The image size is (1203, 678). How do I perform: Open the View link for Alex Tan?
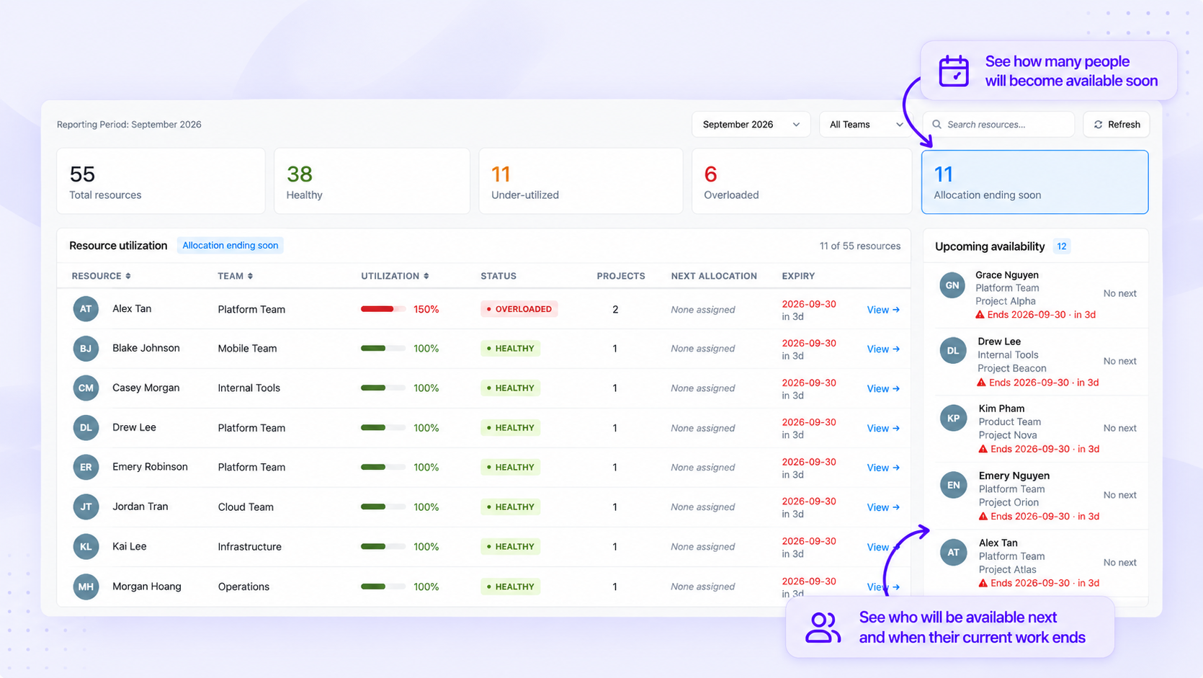tap(883, 310)
